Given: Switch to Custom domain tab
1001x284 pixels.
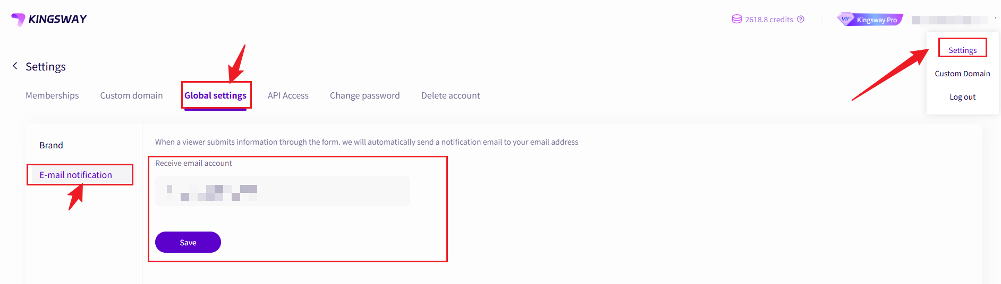Looking at the screenshot, I should [x=131, y=95].
